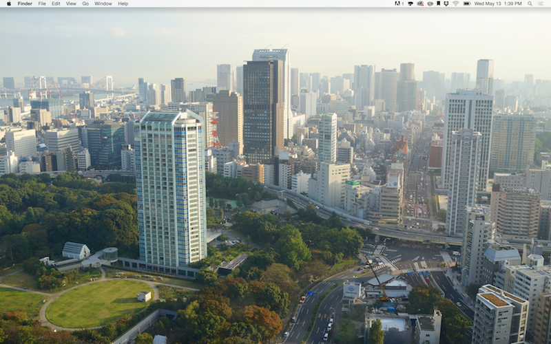551x344 pixels.
Task: Click the desktop wallpaper's tall white skyscraper
Action: pyautogui.click(x=169, y=186)
